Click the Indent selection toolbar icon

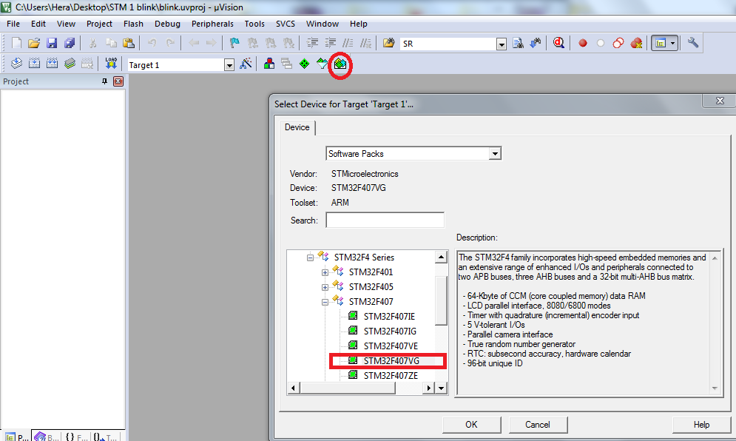click(312, 43)
